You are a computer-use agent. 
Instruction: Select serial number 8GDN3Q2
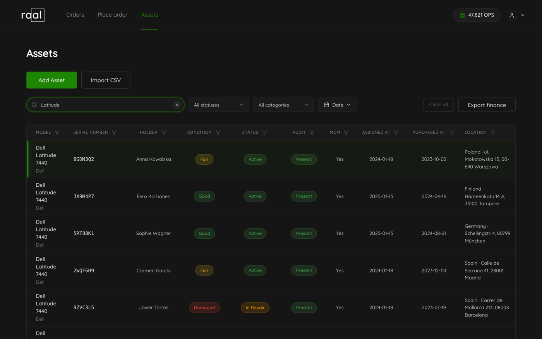[84, 159]
